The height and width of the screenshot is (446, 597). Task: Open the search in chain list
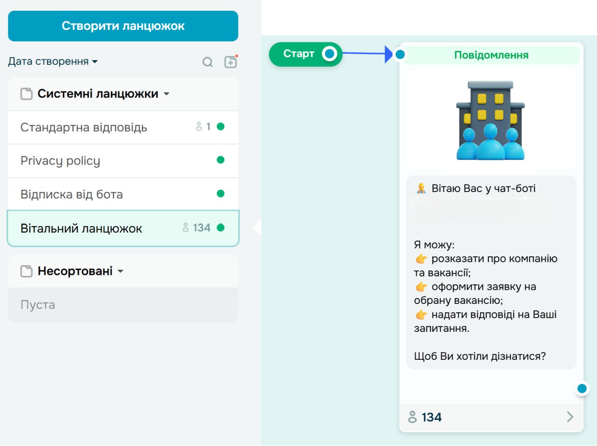coord(208,61)
